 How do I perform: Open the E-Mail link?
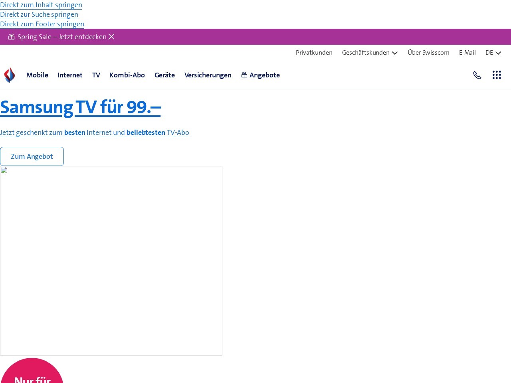467,53
